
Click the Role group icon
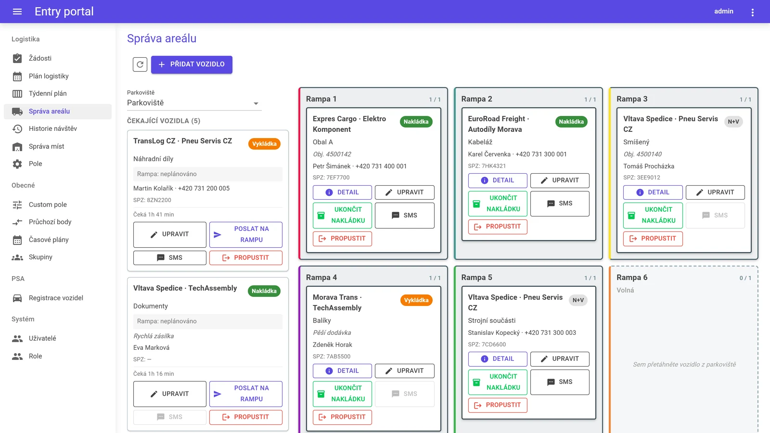tap(17, 356)
